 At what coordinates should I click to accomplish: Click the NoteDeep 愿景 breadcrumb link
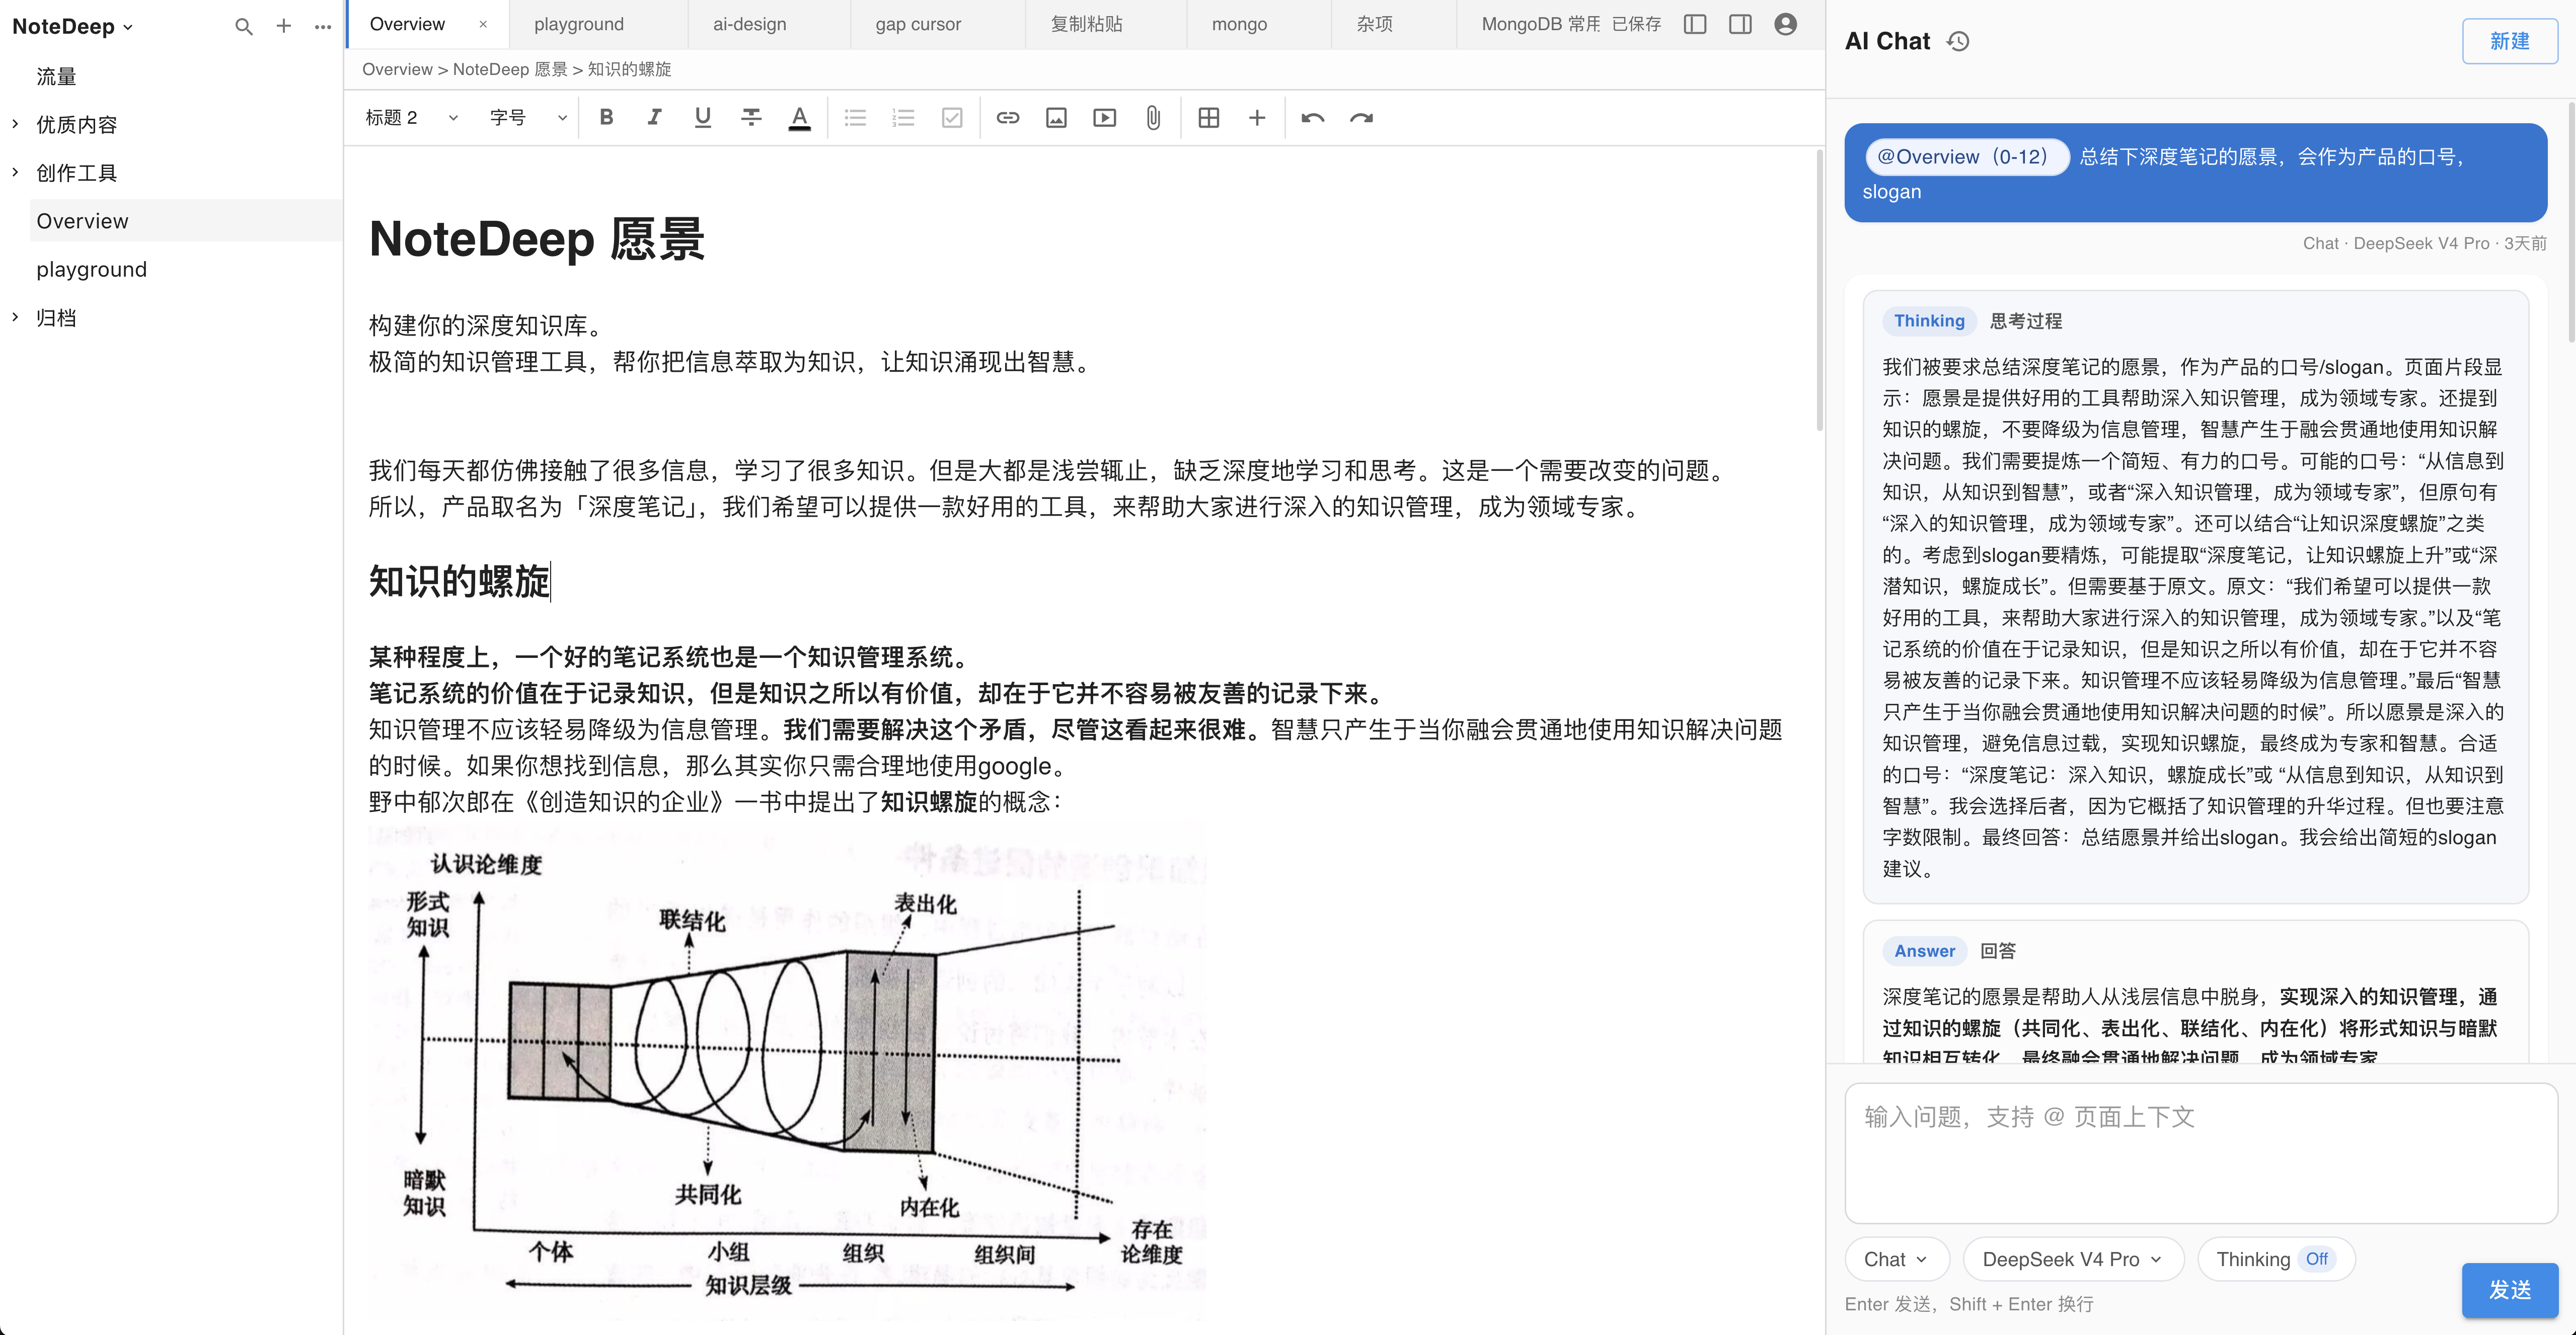click(510, 69)
